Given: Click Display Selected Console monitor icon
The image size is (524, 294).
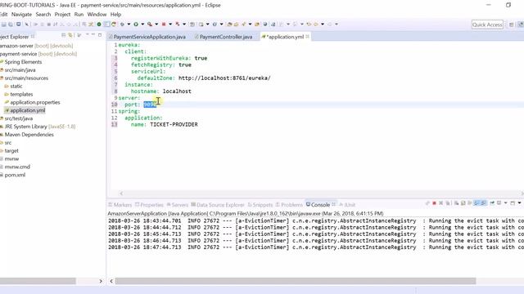Looking at the screenshot, I should click(499, 203).
